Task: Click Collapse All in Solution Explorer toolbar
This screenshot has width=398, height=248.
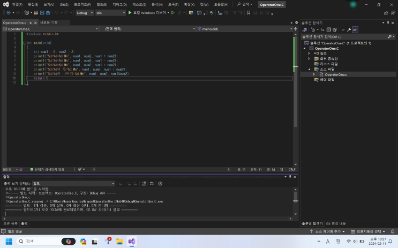Action: [329, 29]
